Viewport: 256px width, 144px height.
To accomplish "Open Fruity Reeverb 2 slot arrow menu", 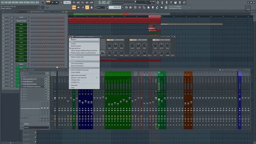I will [22, 82].
